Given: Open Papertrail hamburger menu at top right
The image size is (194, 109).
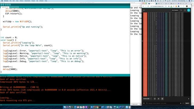Looking at the screenshot, I should (x=185, y=10).
